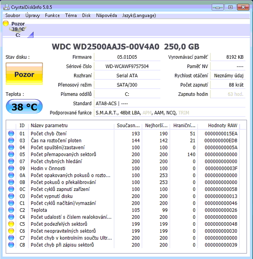Open the Nápověda help menu

point(106,16)
